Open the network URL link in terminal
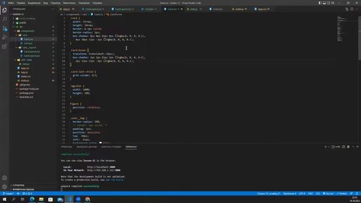Viewport: 361px width, 203px height. click(x=104, y=170)
